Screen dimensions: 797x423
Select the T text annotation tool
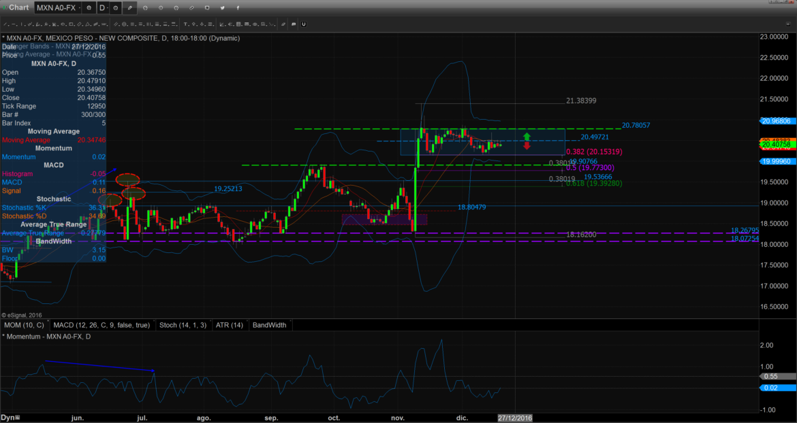(x=185, y=24)
